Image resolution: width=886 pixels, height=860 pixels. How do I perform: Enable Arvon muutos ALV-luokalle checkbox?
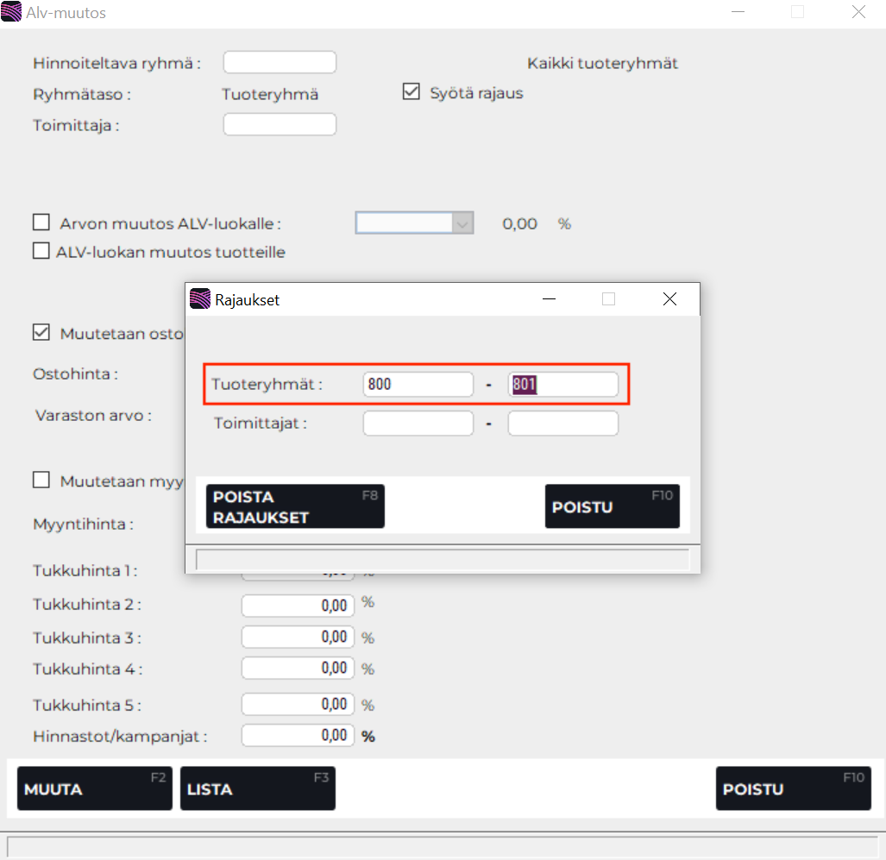pyautogui.click(x=41, y=223)
